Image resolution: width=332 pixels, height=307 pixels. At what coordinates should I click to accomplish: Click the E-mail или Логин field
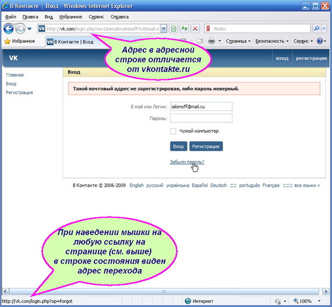(x=201, y=106)
